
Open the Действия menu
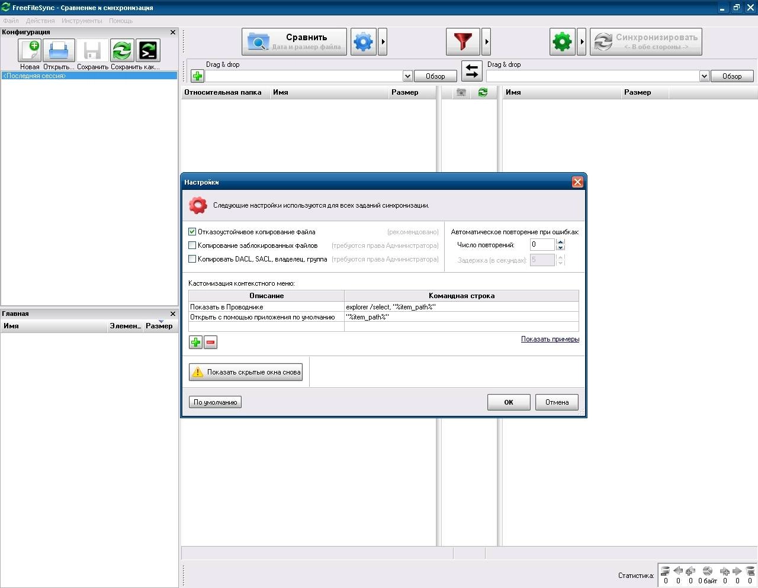click(40, 21)
